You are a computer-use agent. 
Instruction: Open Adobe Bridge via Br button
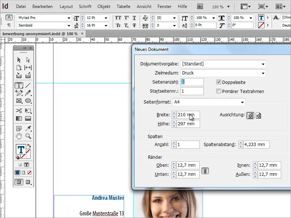pyautogui.click(x=200, y=7)
